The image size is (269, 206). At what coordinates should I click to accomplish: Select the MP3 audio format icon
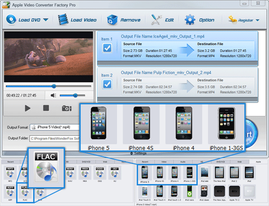10,174
